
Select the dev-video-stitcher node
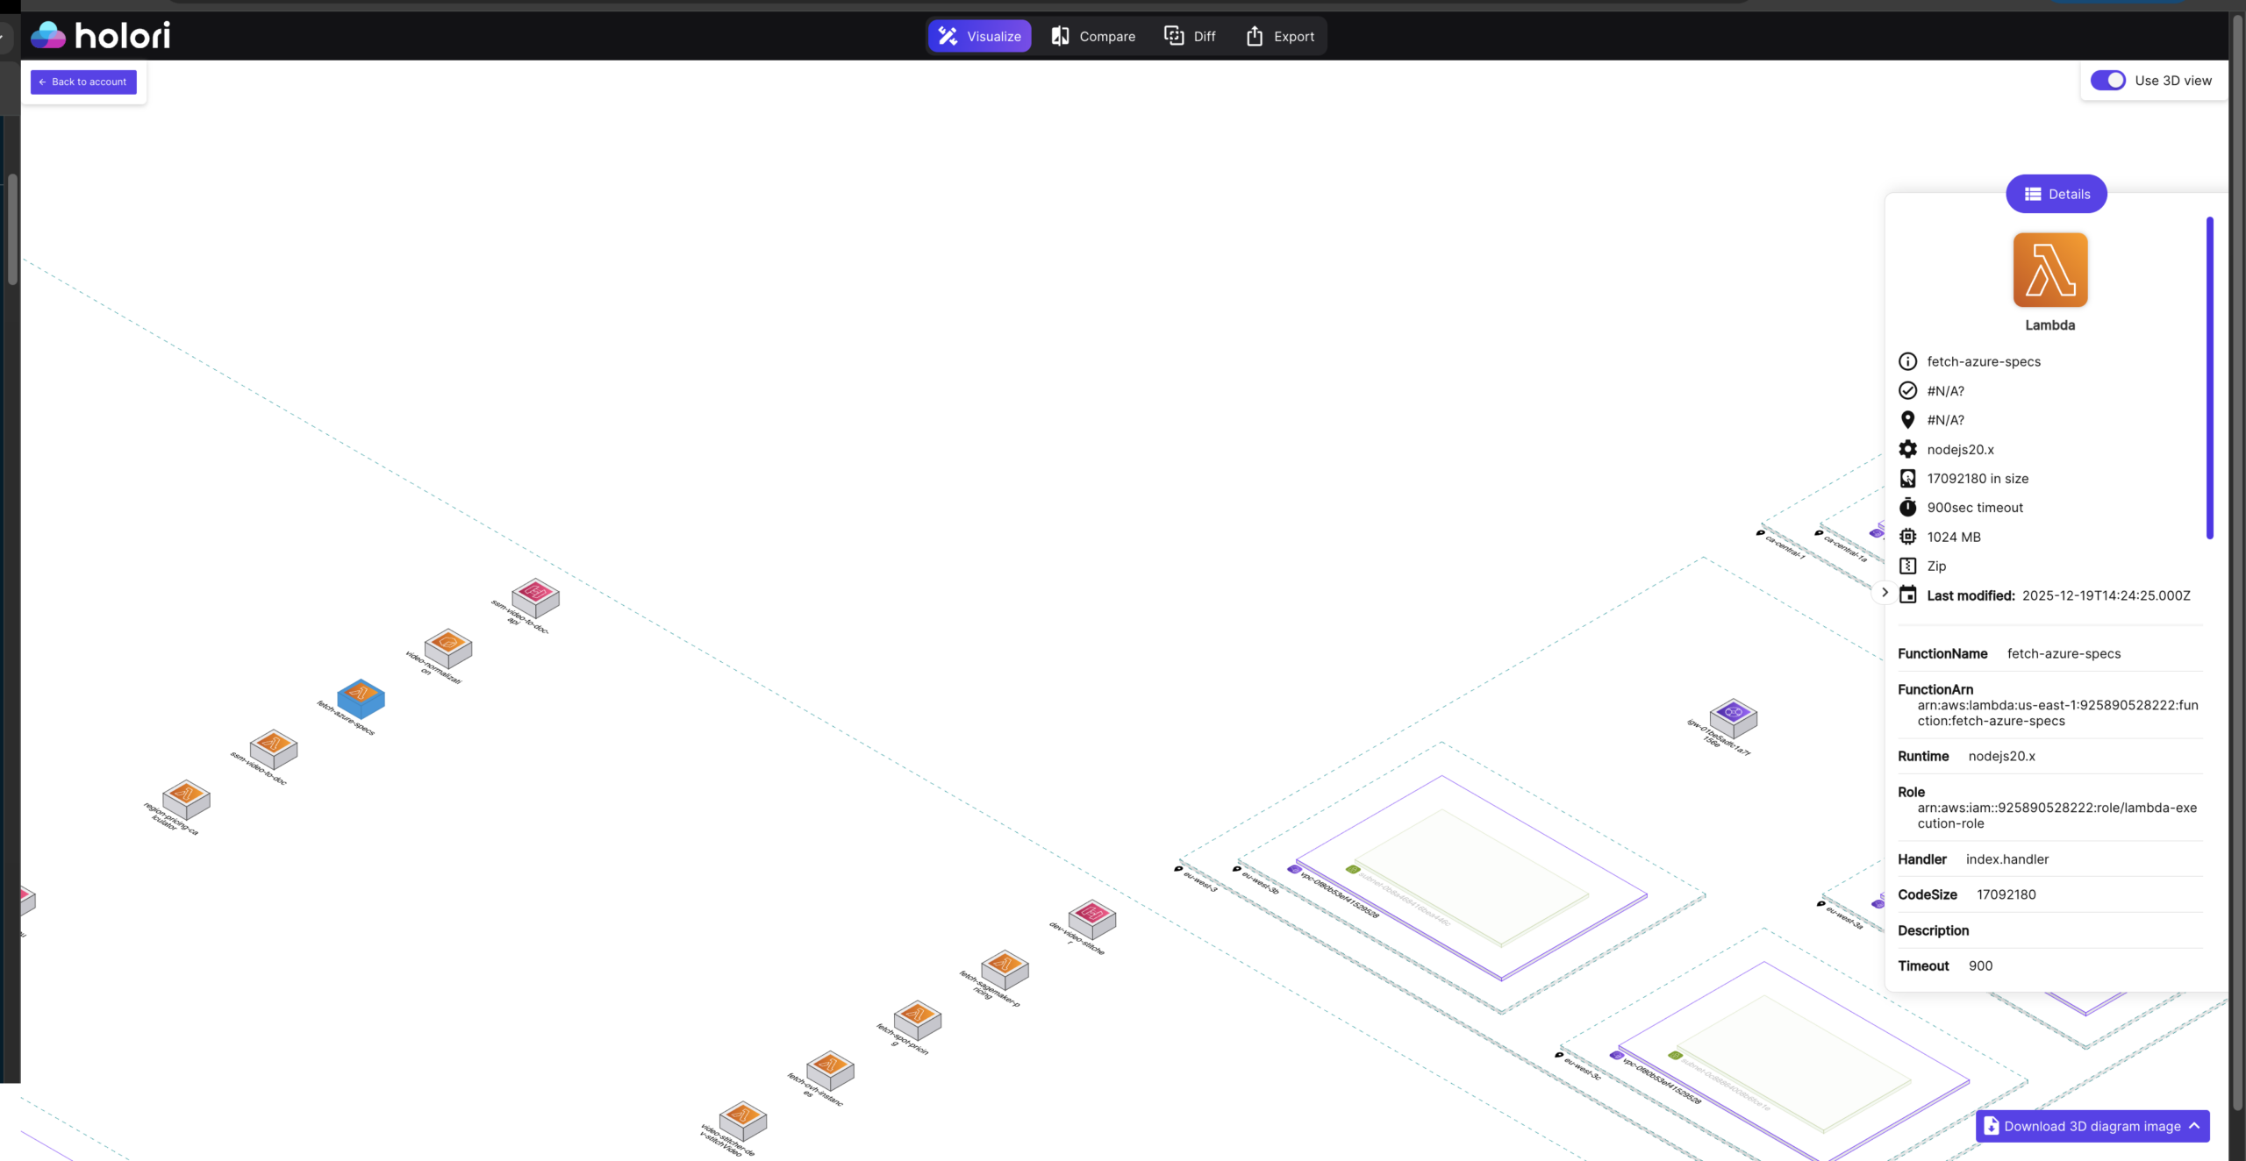[x=1092, y=919]
